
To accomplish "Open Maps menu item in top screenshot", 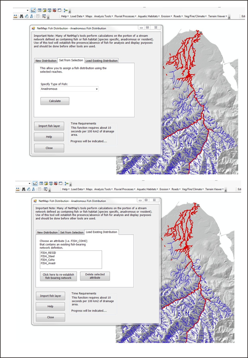I will [x=89, y=16].
